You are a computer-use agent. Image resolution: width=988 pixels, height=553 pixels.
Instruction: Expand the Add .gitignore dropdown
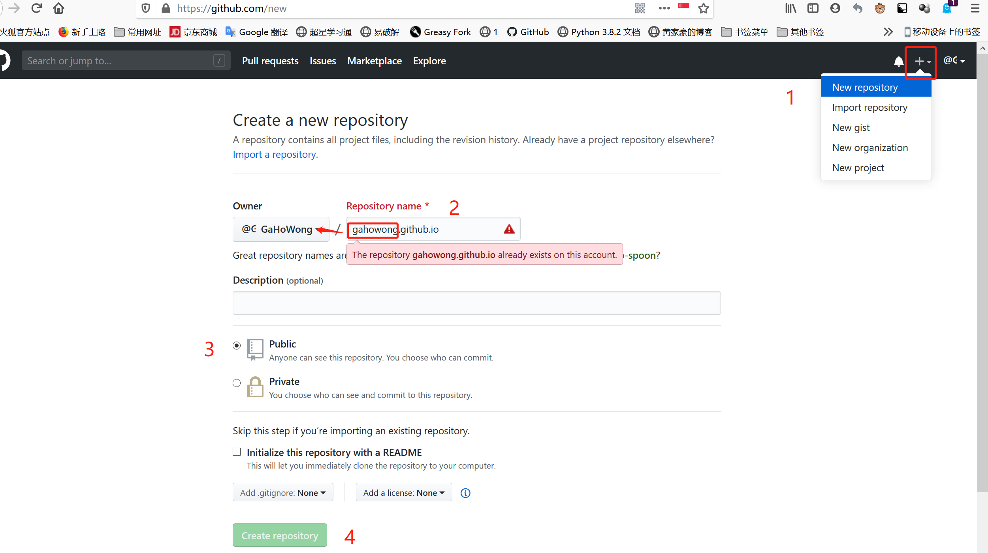pyautogui.click(x=283, y=493)
